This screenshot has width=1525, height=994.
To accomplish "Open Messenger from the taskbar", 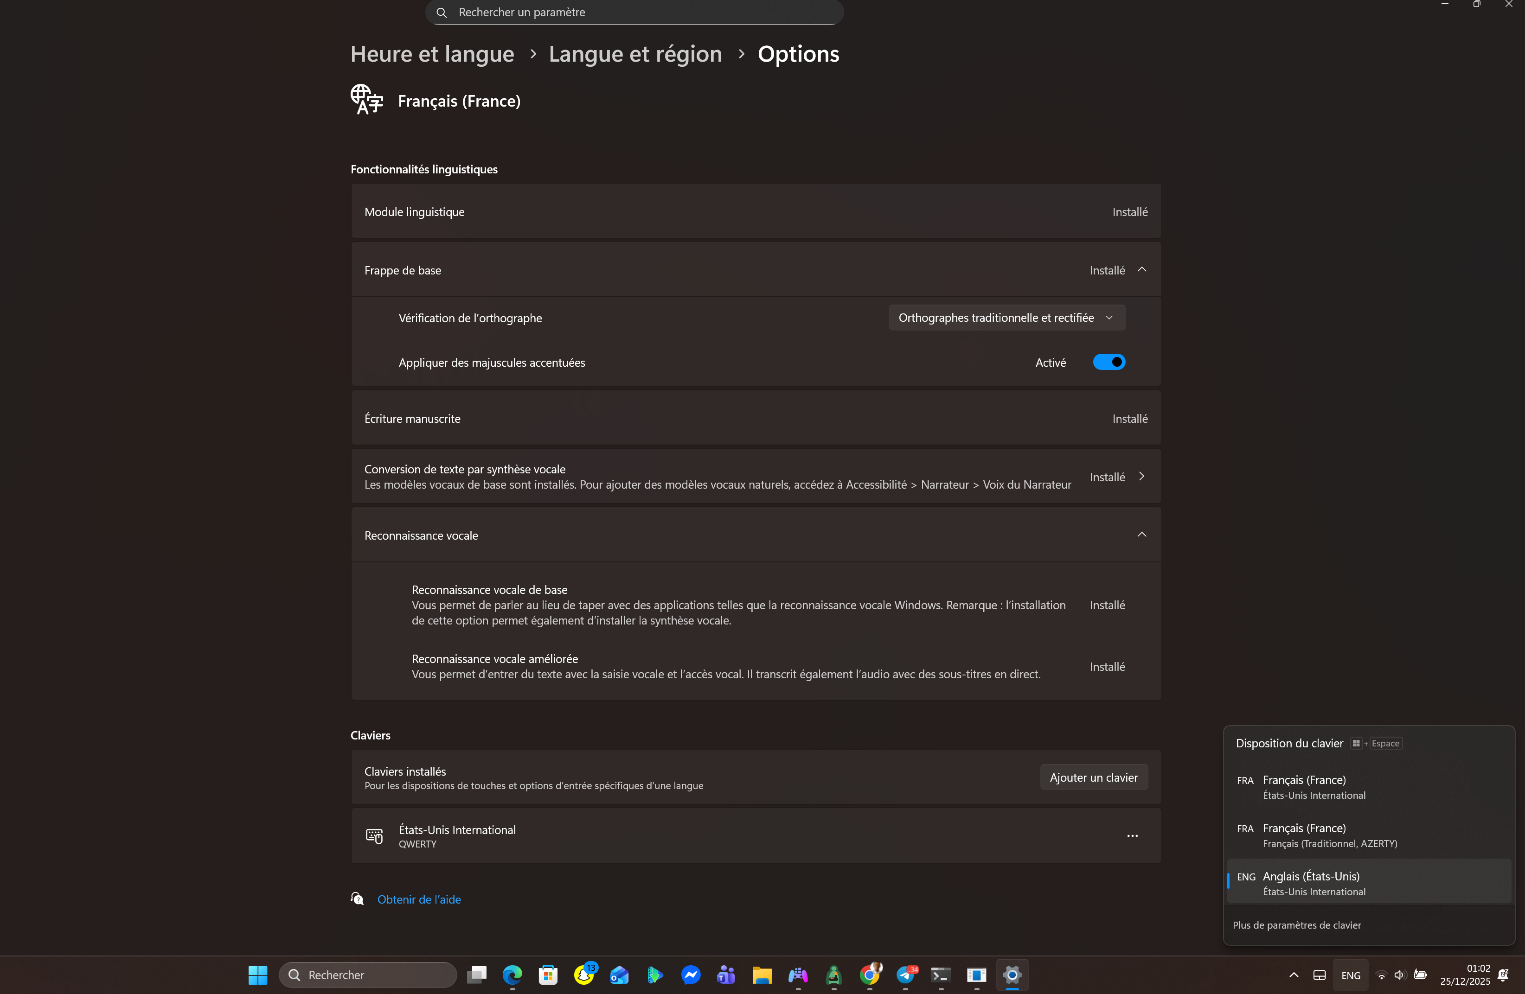I will pos(691,975).
